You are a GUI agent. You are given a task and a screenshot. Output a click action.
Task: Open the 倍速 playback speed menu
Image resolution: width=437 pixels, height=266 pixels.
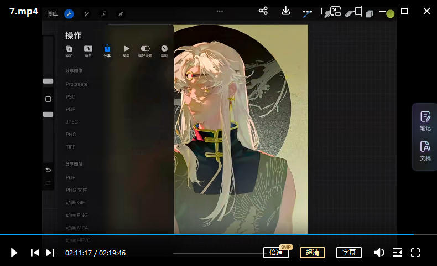[276, 253]
